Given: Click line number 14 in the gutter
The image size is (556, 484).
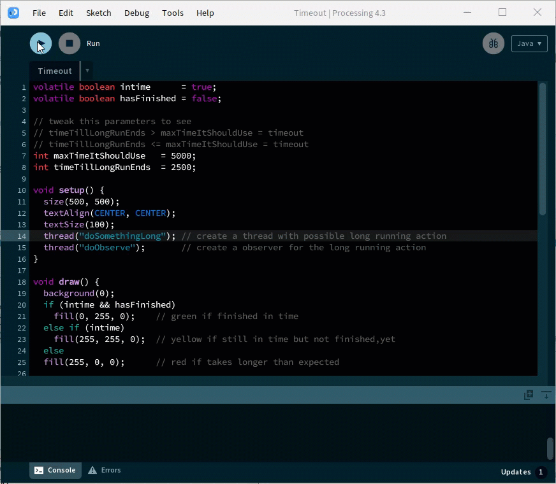Looking at the screenshot, I should click(22, 236).
